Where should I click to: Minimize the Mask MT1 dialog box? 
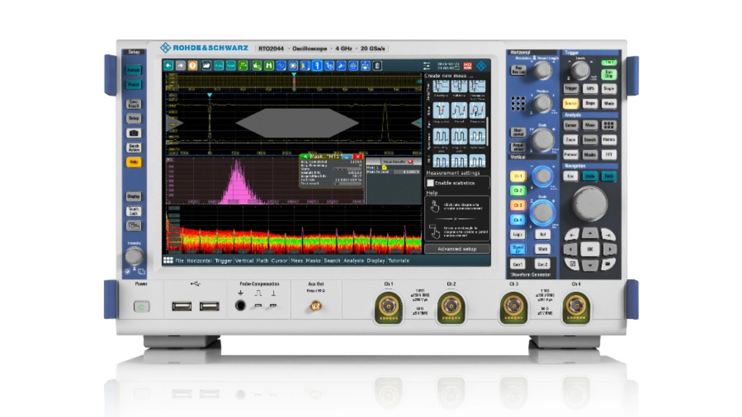tap(347, 156)
